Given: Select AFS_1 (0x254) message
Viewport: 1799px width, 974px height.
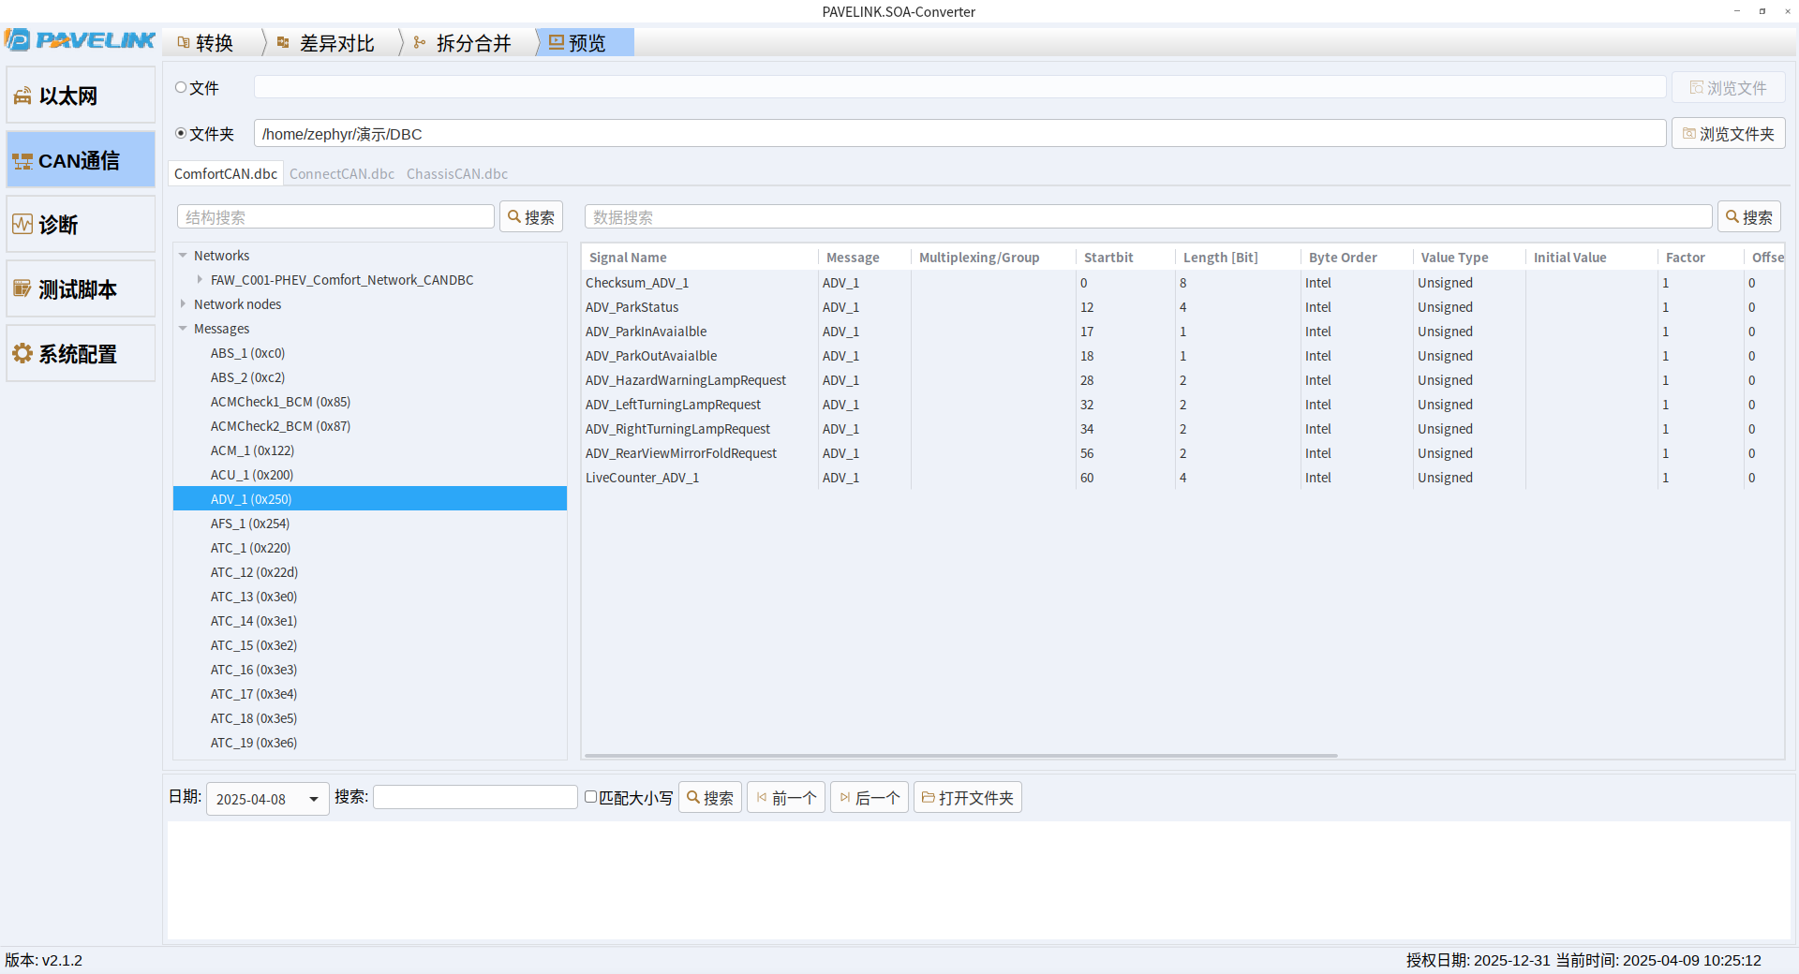Looking at the screenshot, I should coord(370,524).
